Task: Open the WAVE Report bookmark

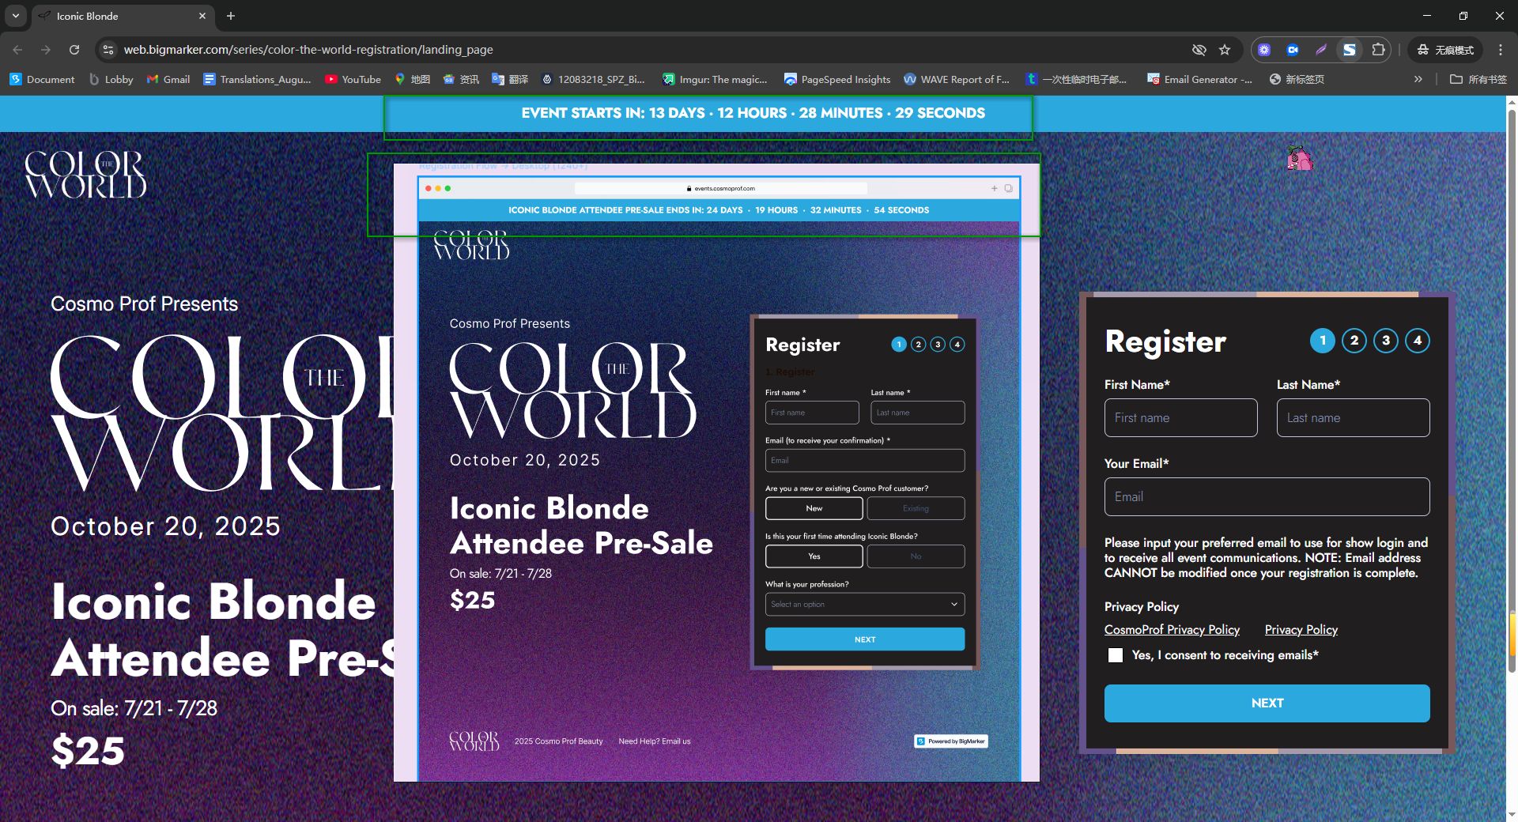Action: [x=957, y=79]
